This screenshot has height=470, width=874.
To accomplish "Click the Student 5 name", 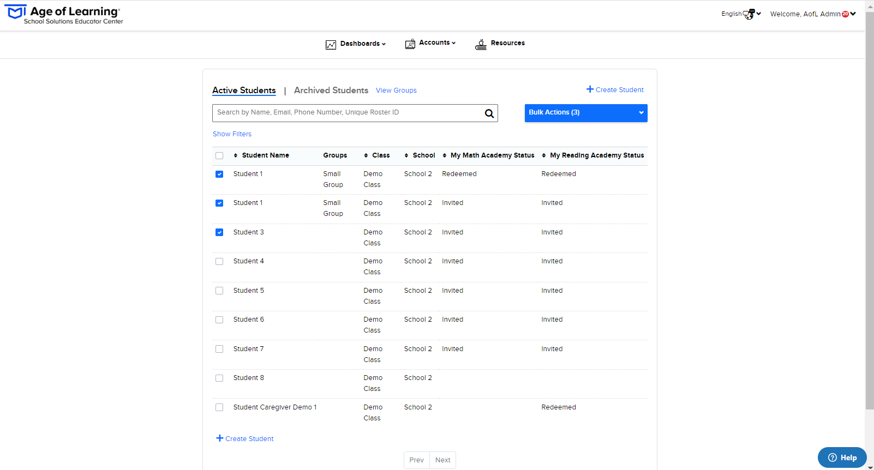I will pos(249,291).
